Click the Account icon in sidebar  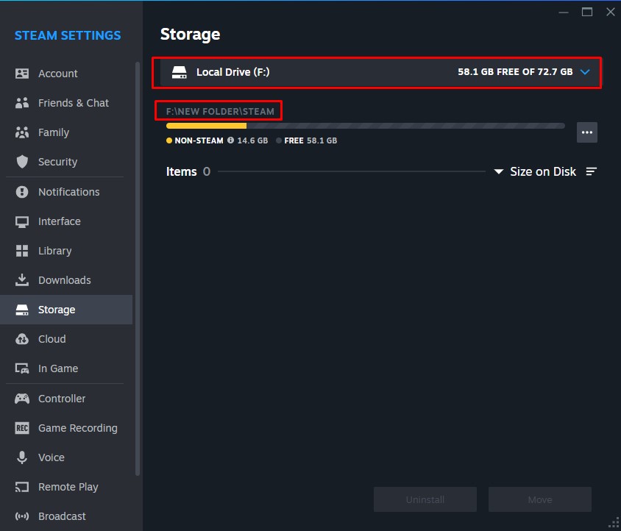tap(22, 74)
